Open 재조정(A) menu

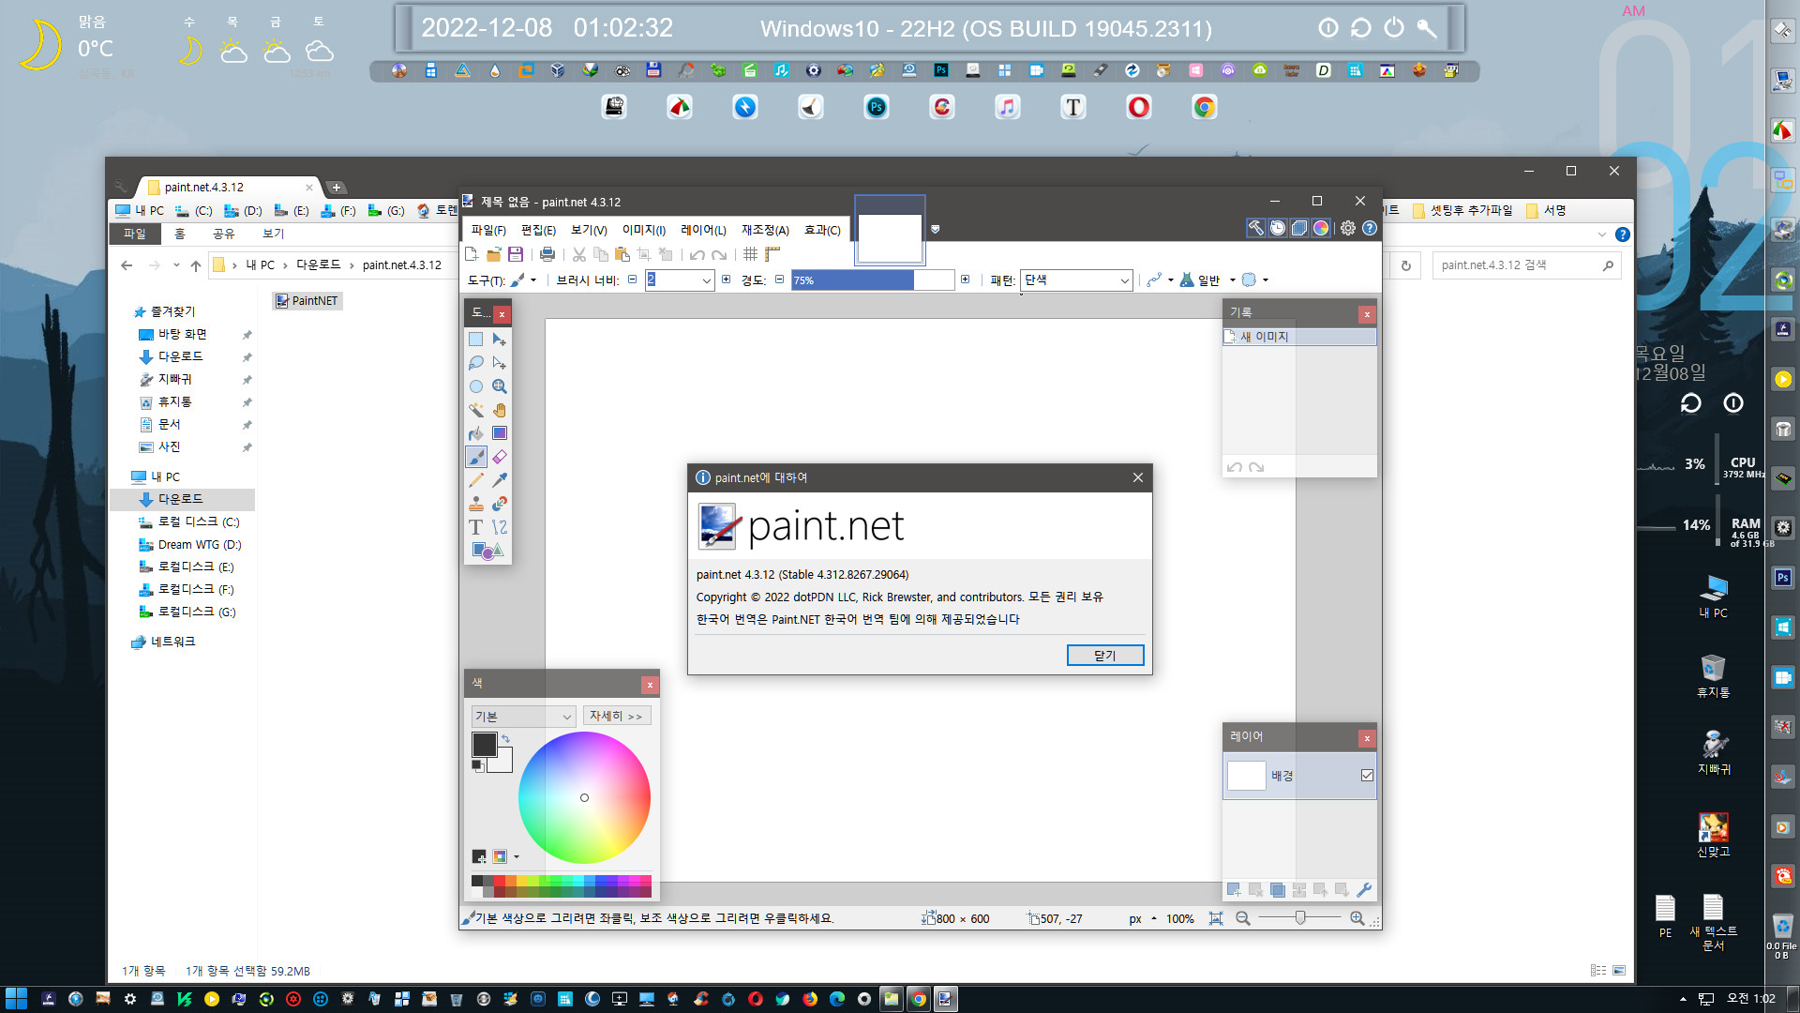(765, 230)
